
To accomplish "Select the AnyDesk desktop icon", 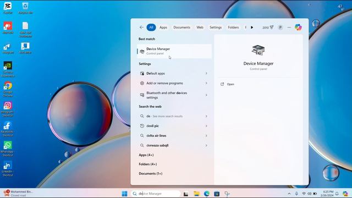I will pos(8,28).
